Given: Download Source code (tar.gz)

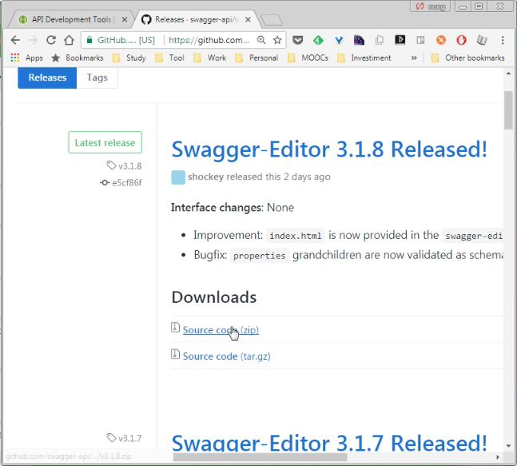Looking at the screenshot, I should (x=226, y=356).
